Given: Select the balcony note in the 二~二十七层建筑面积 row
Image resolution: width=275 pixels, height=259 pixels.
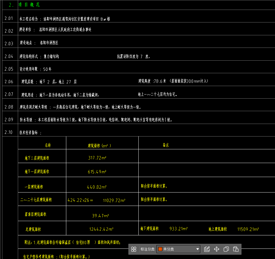Looking at the screenshot, I should tap(154, 199).
